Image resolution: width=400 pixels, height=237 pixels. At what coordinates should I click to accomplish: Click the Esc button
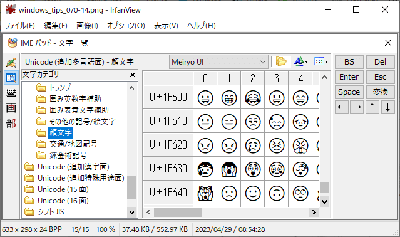[x=380, y=77]
